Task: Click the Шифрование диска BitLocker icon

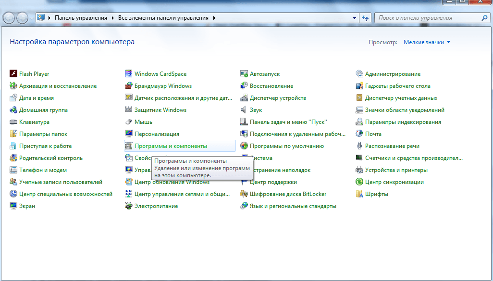Action: point(244,194)
